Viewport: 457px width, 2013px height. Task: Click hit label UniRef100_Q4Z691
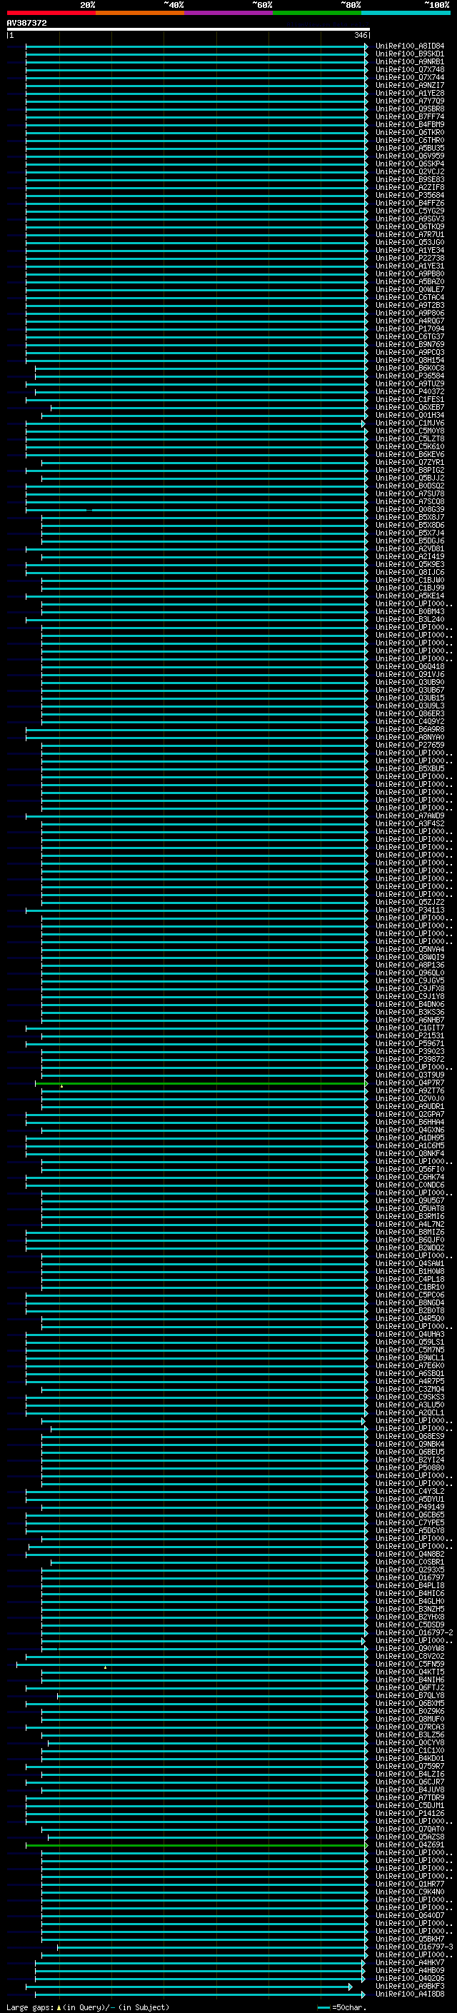pyautogui.click(x=409, y=1844)
